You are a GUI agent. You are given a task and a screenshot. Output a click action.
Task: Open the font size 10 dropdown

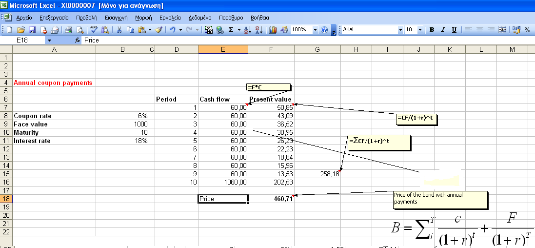tap(420, 30)
